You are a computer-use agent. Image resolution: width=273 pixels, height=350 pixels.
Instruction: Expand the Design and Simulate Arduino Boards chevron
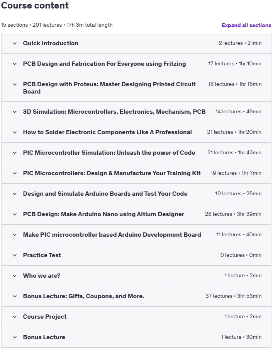pos(15,194)
